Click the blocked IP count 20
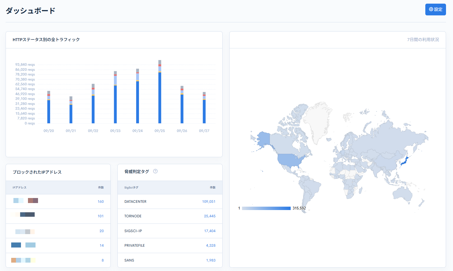The image size is (453, 271). 102,231
